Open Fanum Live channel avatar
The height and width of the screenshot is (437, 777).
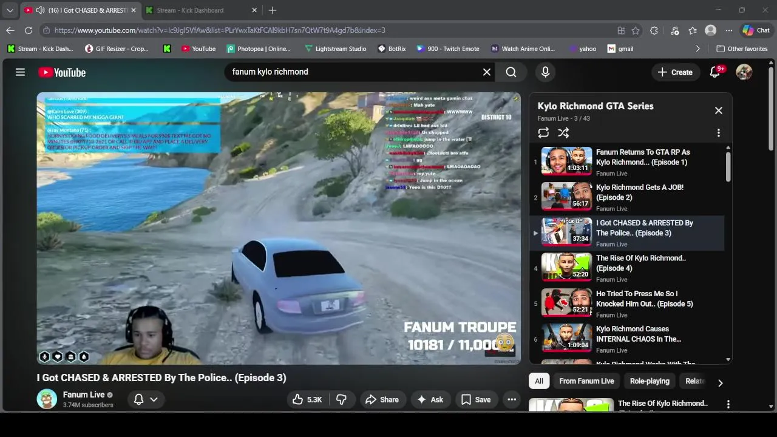click(47, 399)
